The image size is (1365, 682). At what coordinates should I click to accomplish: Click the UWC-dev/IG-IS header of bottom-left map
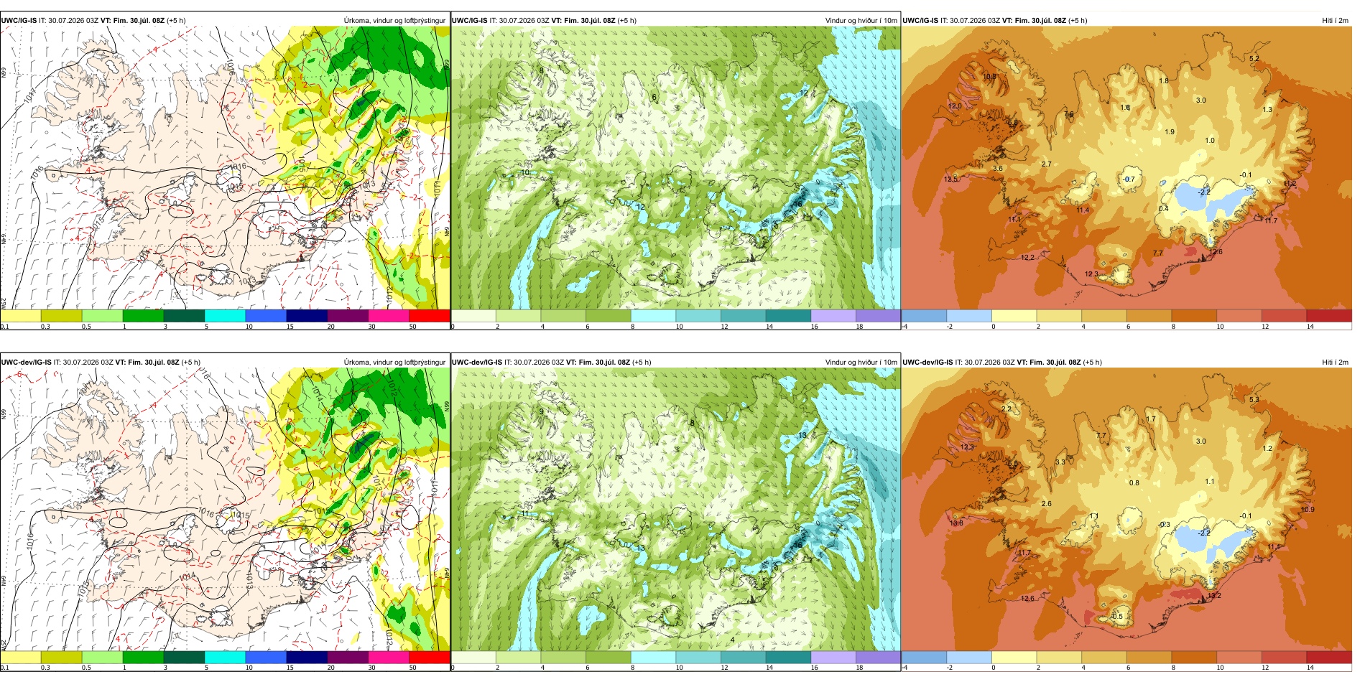click(26, 362)
